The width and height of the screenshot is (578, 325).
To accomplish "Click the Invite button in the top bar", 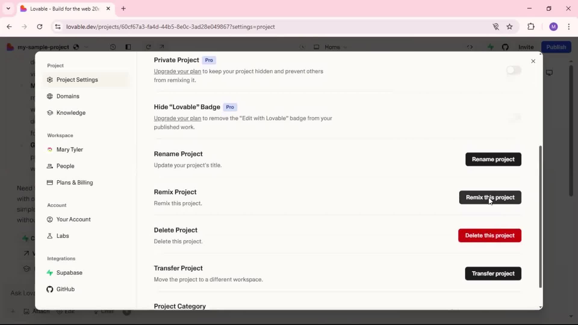I will point(526,47).
